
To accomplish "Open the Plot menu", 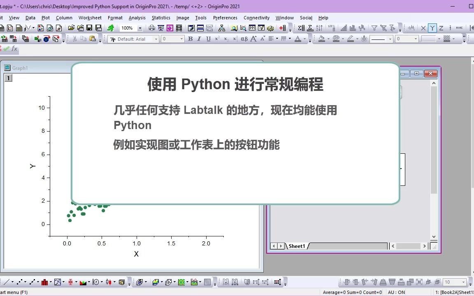I will pos(46,18).
